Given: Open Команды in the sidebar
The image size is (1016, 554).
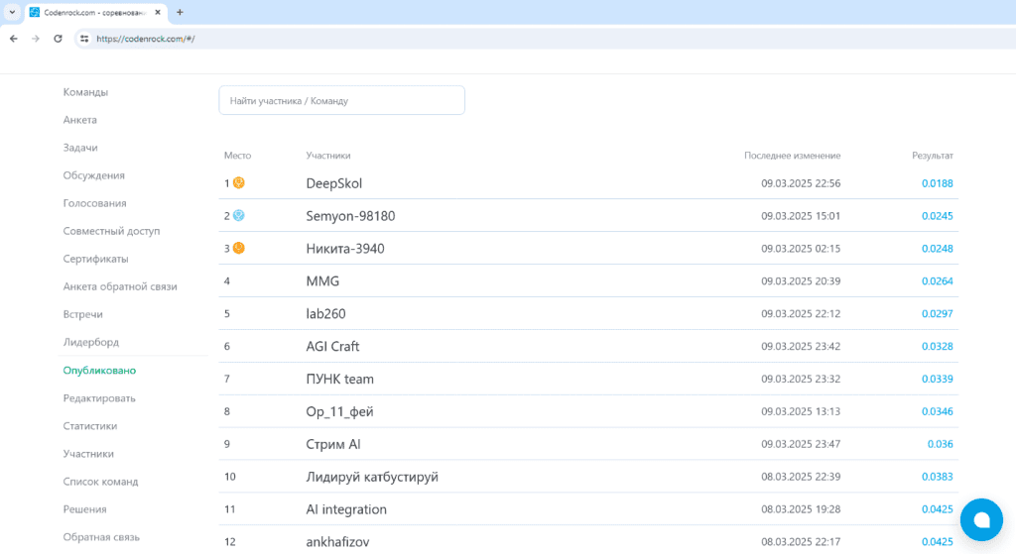Looking at the screenshot, I should (85, 92).
